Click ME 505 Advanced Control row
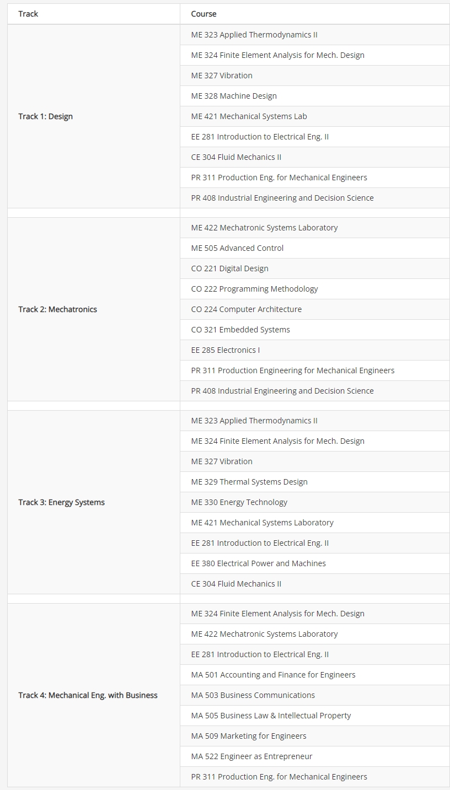Image resolution: width=450 pixels, height=790 pixels. click(x=237, y=248)
